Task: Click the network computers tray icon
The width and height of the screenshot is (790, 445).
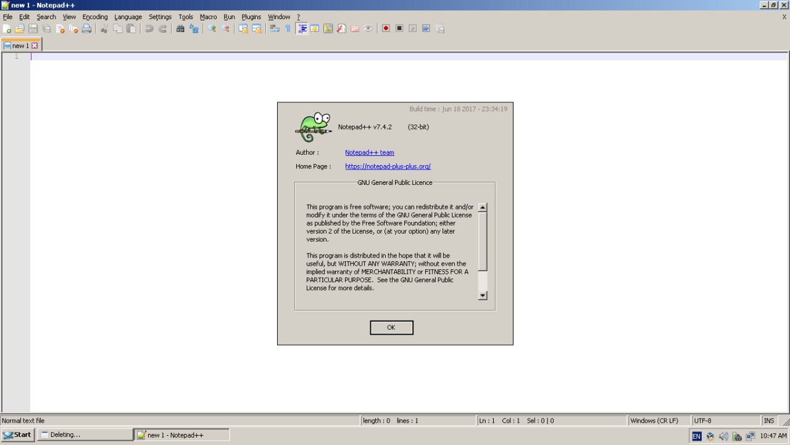Action: point(750,436)
